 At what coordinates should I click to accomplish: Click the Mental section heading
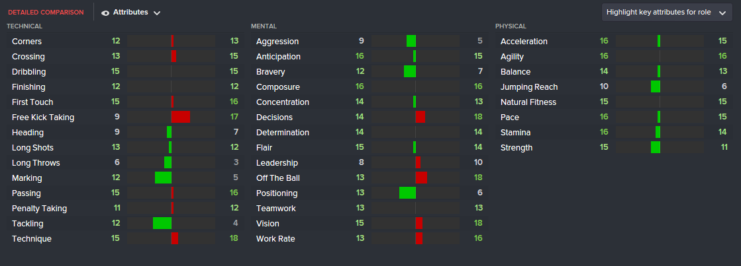point(263,26)
